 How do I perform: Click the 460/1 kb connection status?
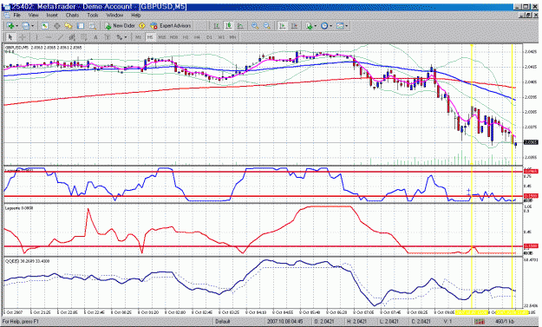[x=505, y=322]
